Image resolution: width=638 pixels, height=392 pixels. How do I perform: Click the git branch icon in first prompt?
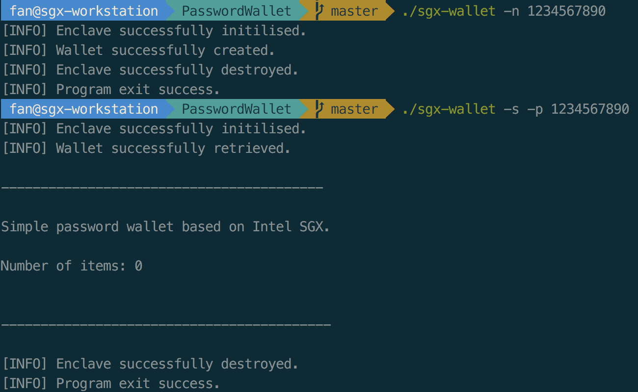tap(319, 11)
